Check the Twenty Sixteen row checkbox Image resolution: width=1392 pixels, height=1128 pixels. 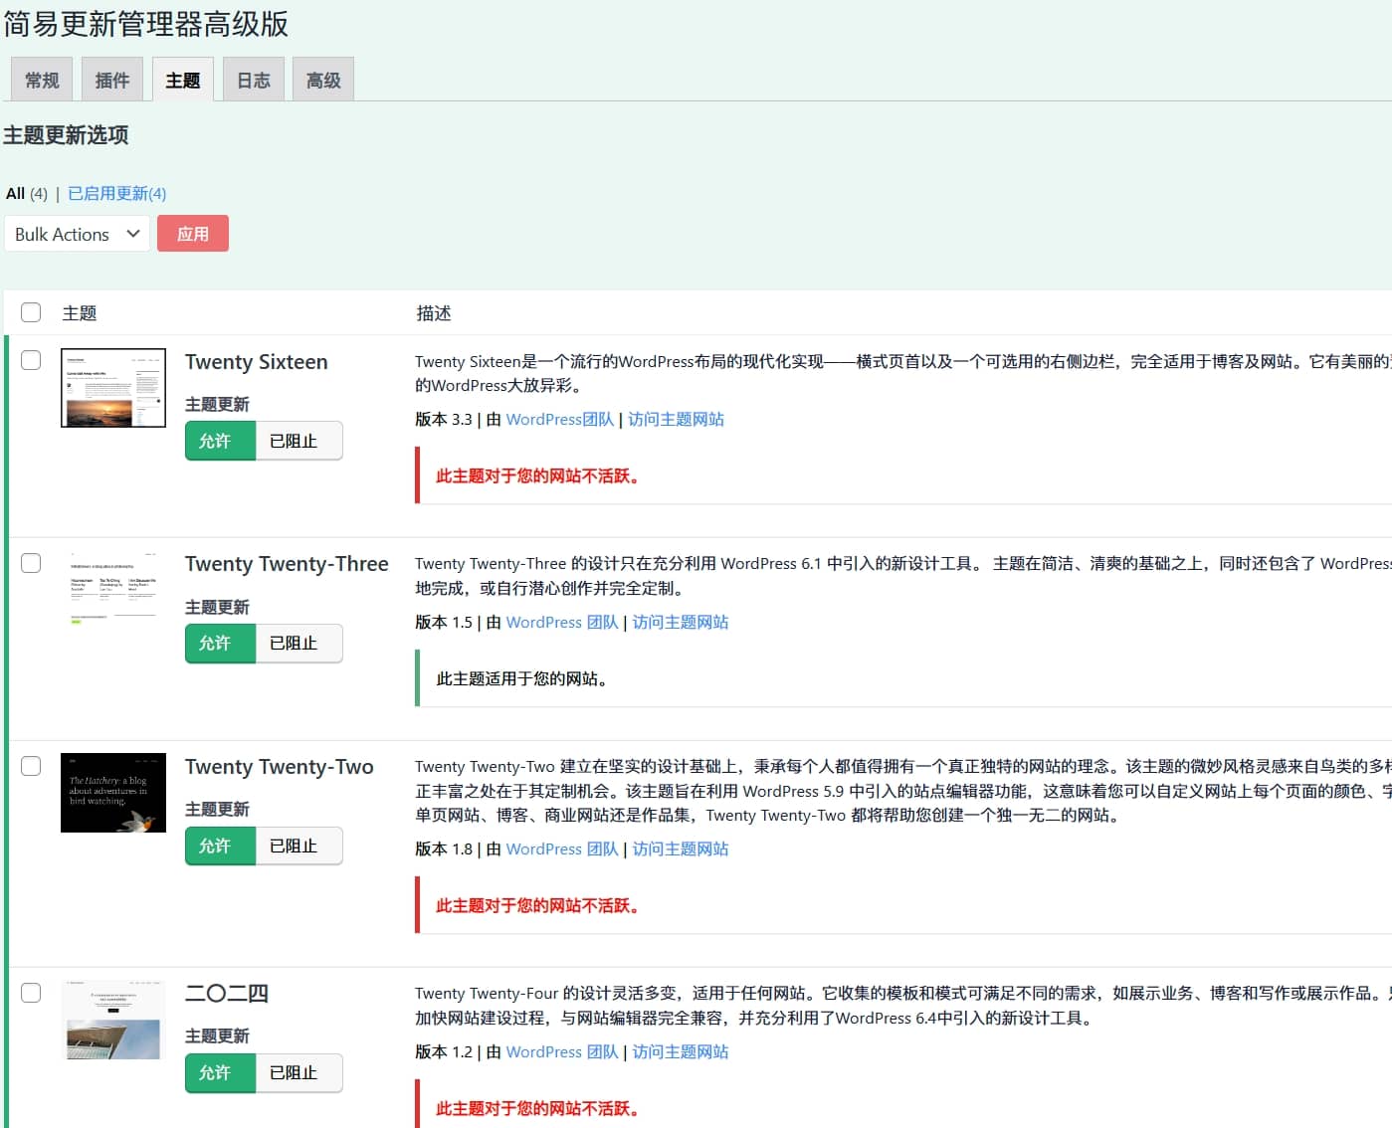[31, 360]
